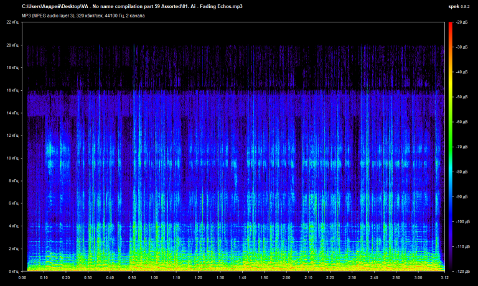The width and height of the screenshot is (478, 286).
Task: Click the -60 дБ scale label
Action: 462,122
